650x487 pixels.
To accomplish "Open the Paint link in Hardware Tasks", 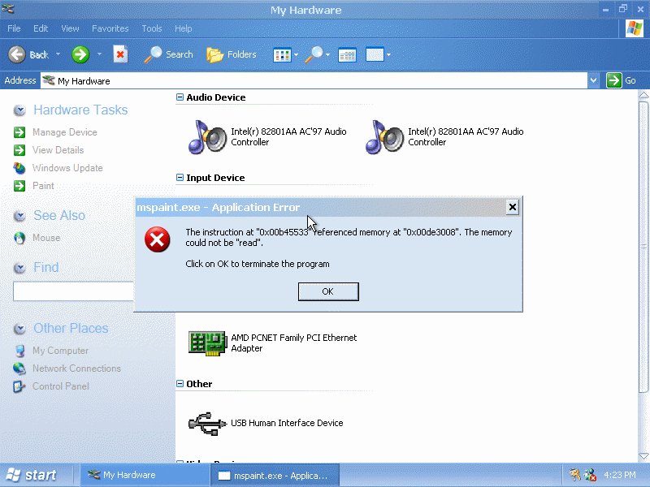I will pyautogui.click(x=43, y=186).
